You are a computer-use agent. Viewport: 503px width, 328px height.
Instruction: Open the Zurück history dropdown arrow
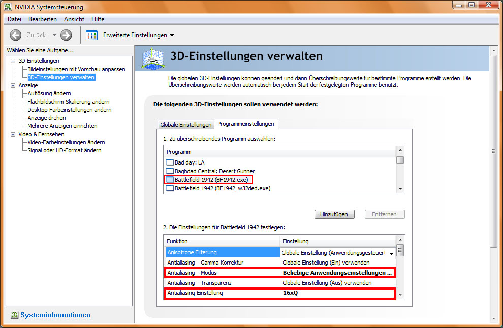pyautogui.click(x=54, y=35)
